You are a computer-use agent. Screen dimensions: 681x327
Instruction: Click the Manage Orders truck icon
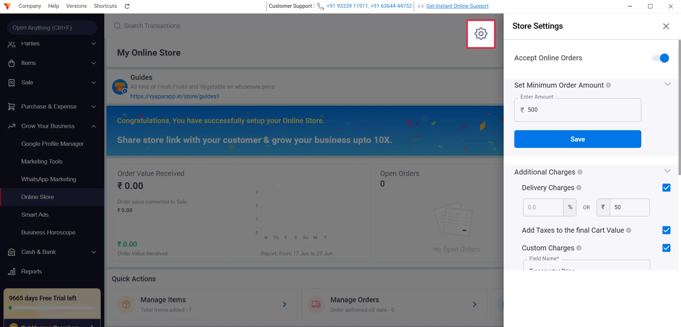pos(316,304)
